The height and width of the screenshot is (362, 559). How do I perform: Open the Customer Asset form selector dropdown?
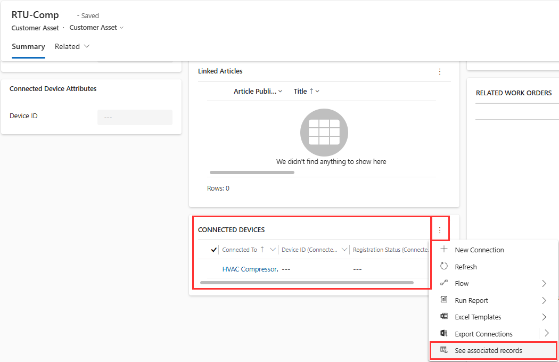pos(122,28)
